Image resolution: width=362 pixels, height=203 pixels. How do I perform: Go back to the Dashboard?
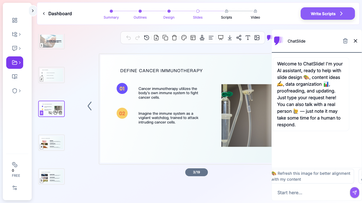pyautogui.click(x=57, y=14)
